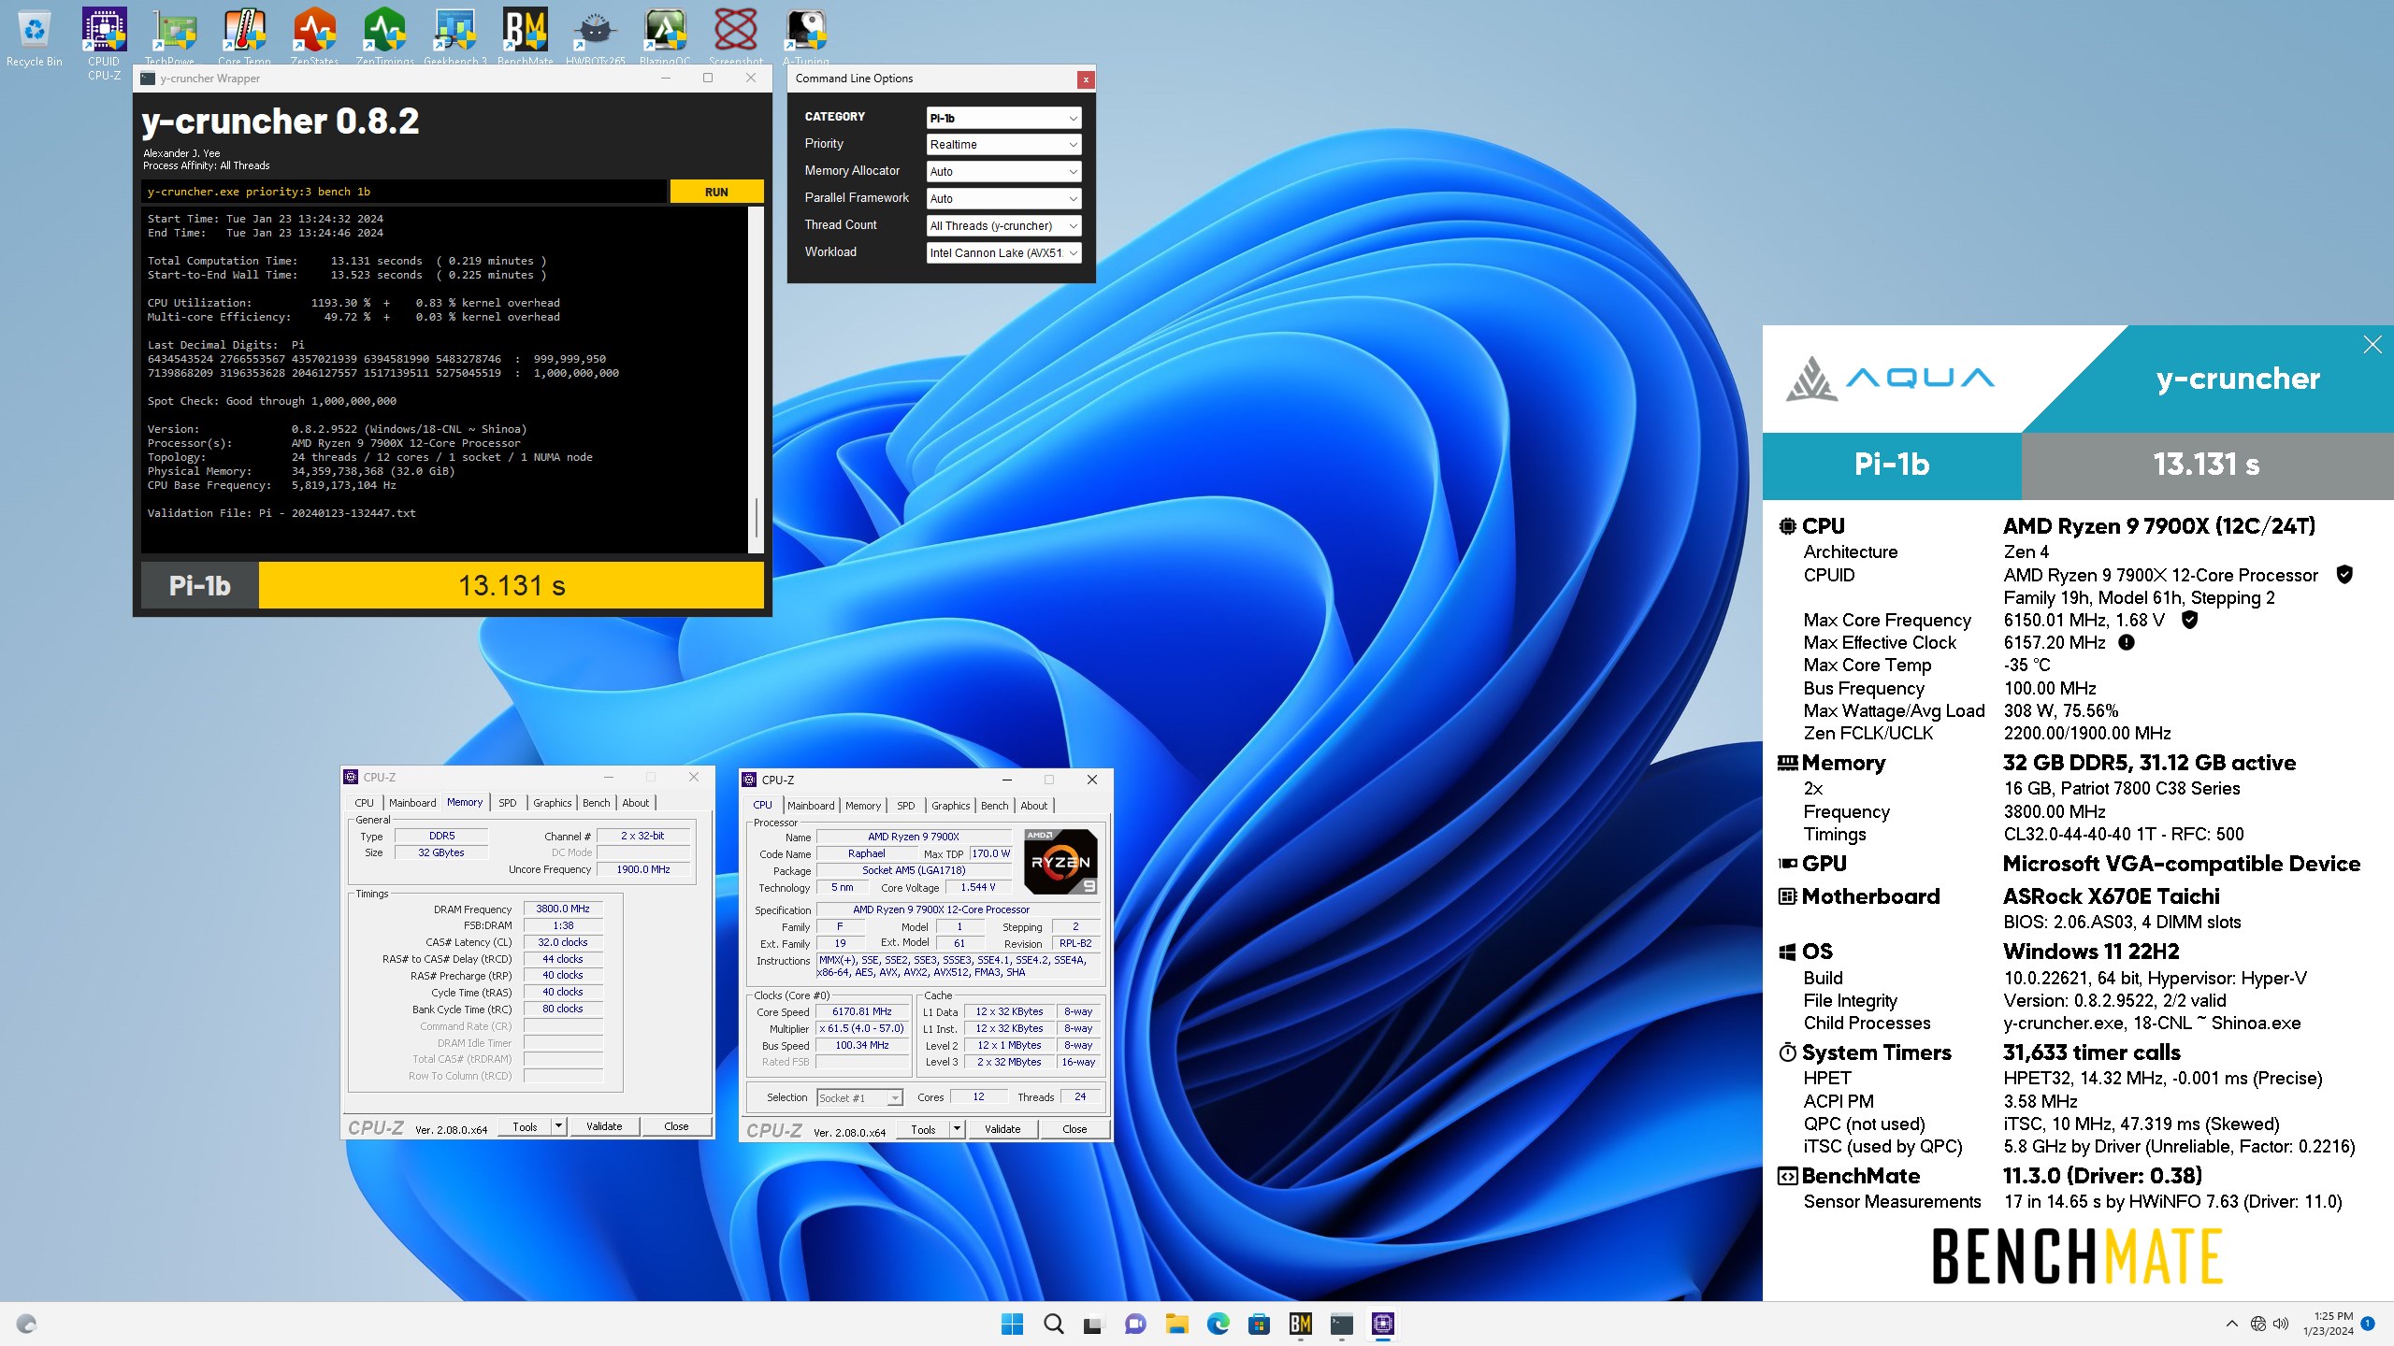Image resolution: width=2394 pixels, height=1346 pixels.
Task: Open the taskbar clock showing 1:25 PM
Action: pos(2329,1324)
